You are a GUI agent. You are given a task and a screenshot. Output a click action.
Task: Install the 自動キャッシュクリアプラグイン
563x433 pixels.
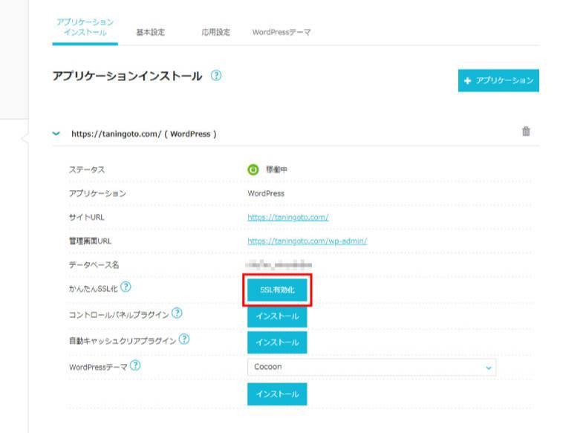(276, 342)
